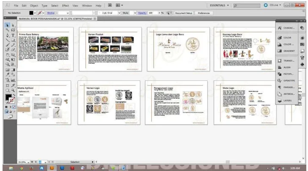The width and height of the screenshot is (308, 171).
Task: Switch to Draw Normal mode
Action: tap(6, 112)
